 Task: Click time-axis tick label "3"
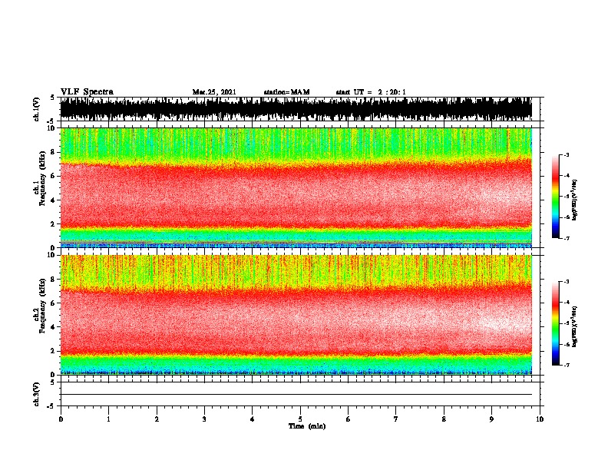coord(204,419)
